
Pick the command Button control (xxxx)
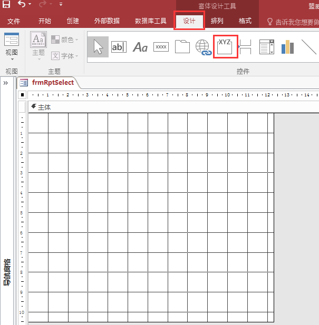pos(161,47)
